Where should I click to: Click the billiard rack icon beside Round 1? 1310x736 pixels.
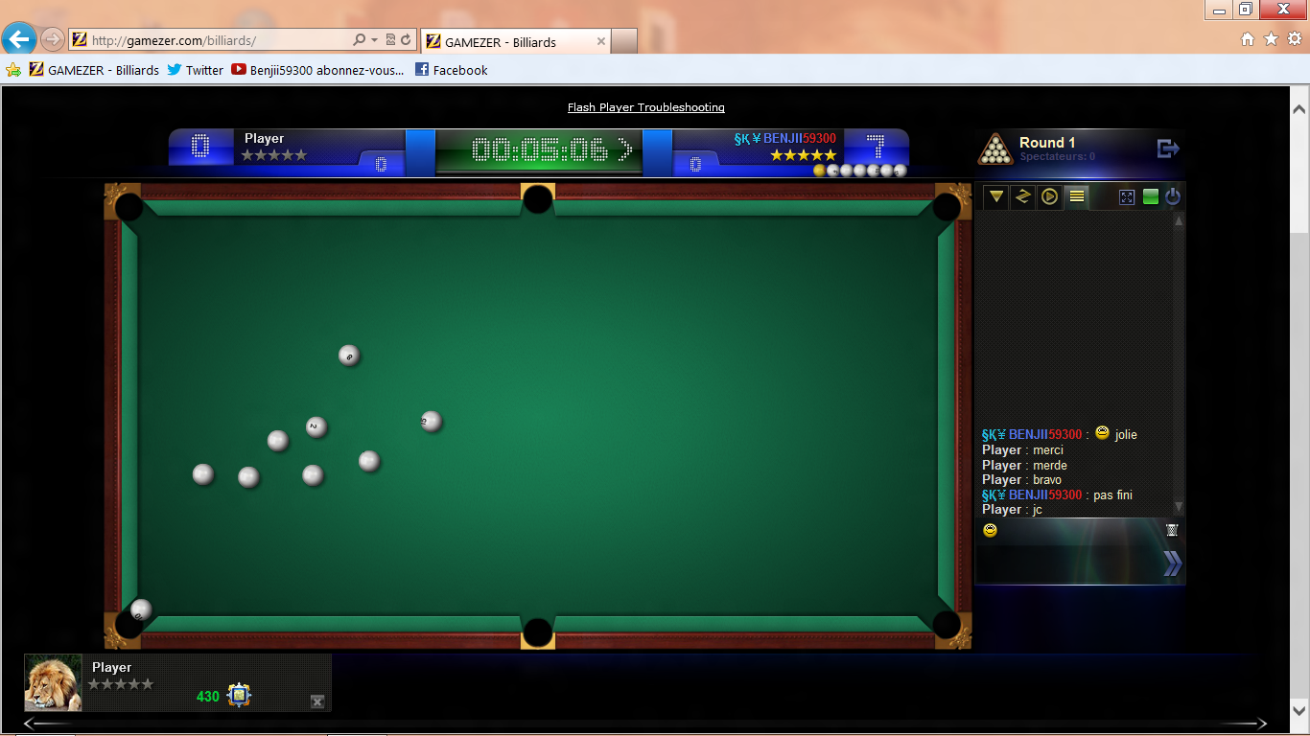coord(995,149)
